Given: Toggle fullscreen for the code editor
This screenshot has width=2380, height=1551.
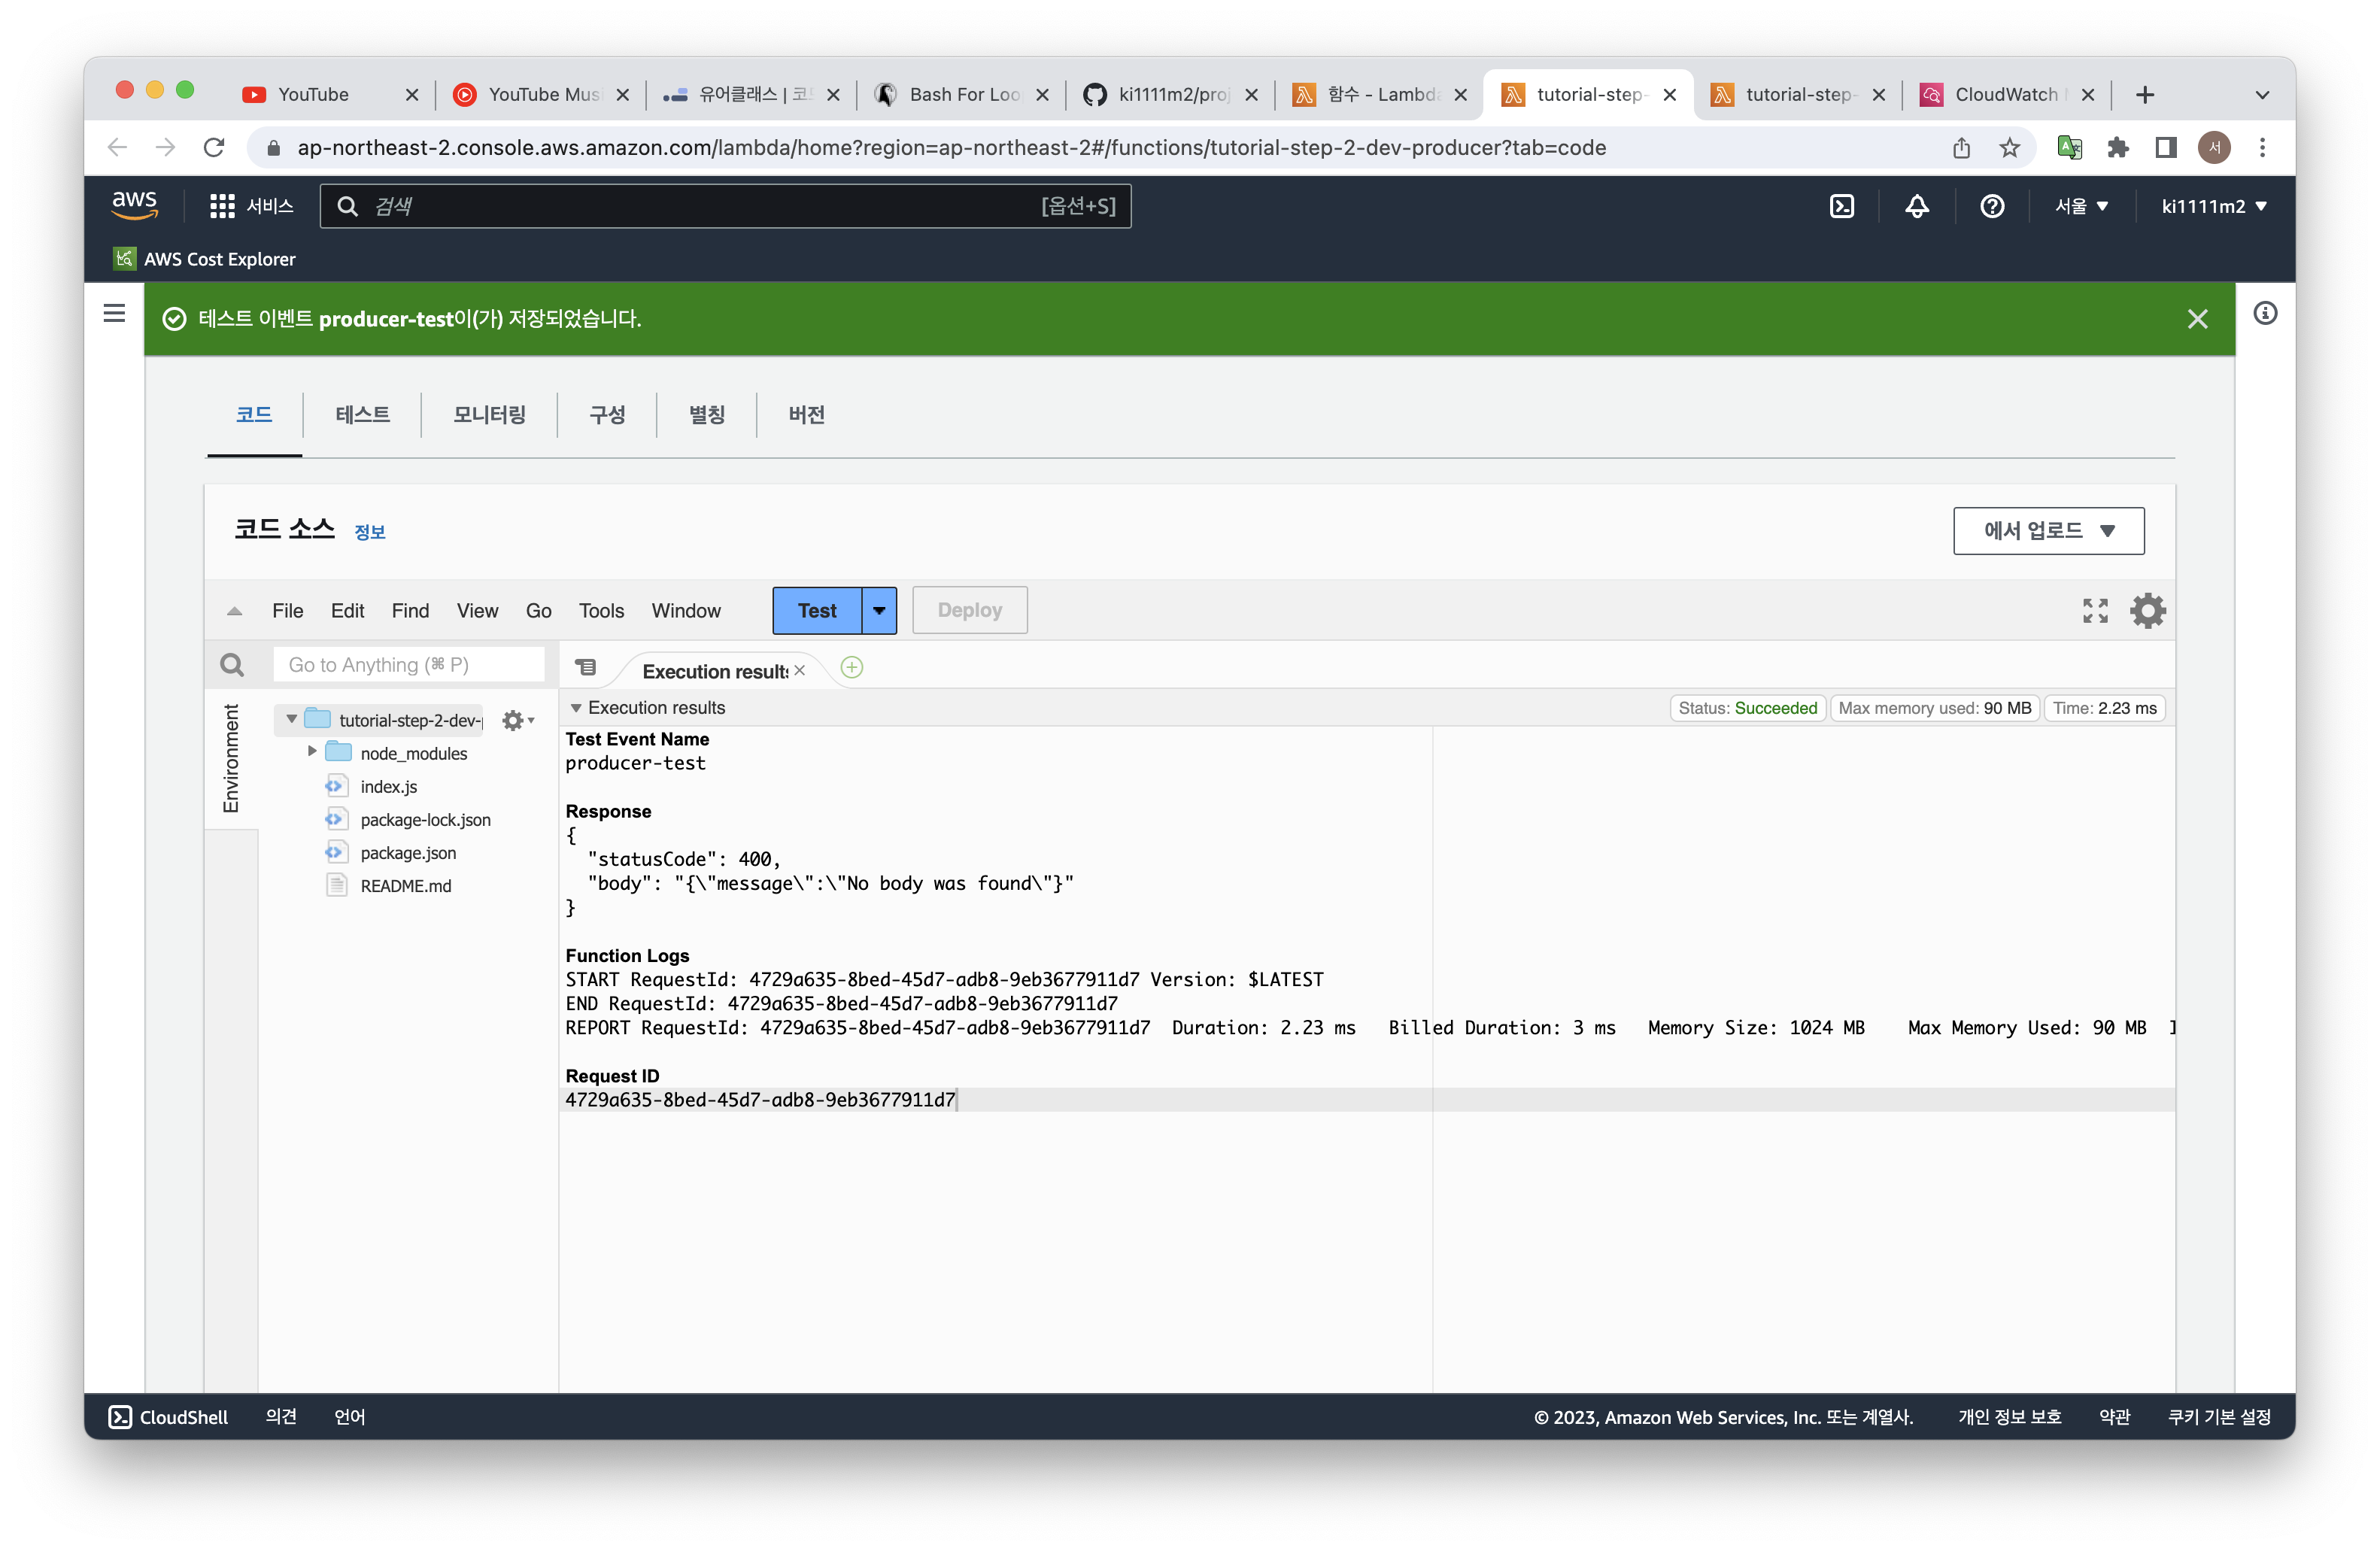Looking at the screenshot, I should pyautogui.click(x=2094, y=610).
